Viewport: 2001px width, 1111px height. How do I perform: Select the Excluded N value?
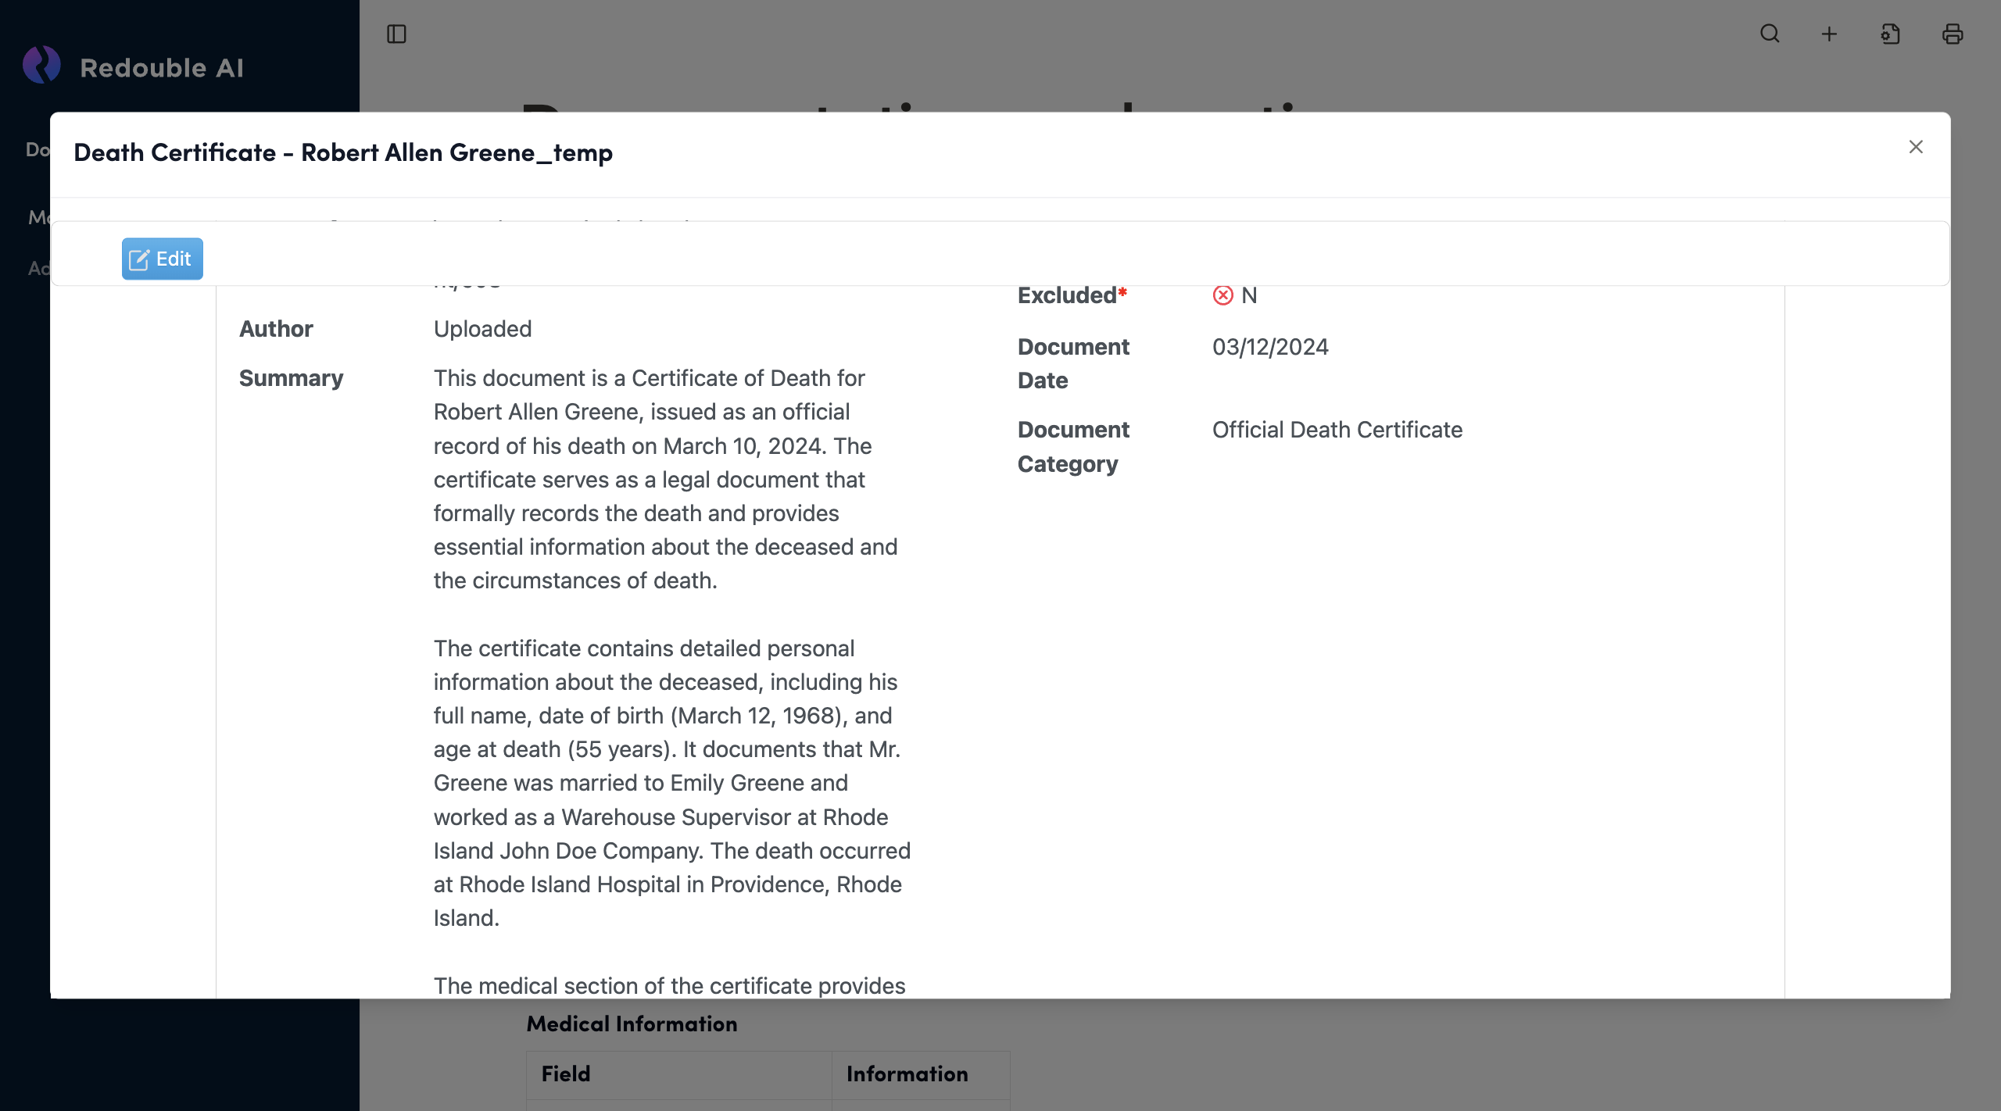[1249, 295]
